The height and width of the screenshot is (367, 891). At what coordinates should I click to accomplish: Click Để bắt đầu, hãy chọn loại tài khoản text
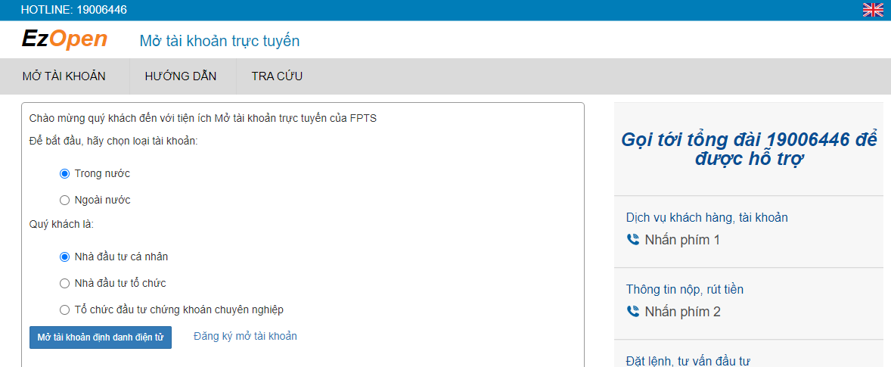pyautogui.click(x=113, y=141)
